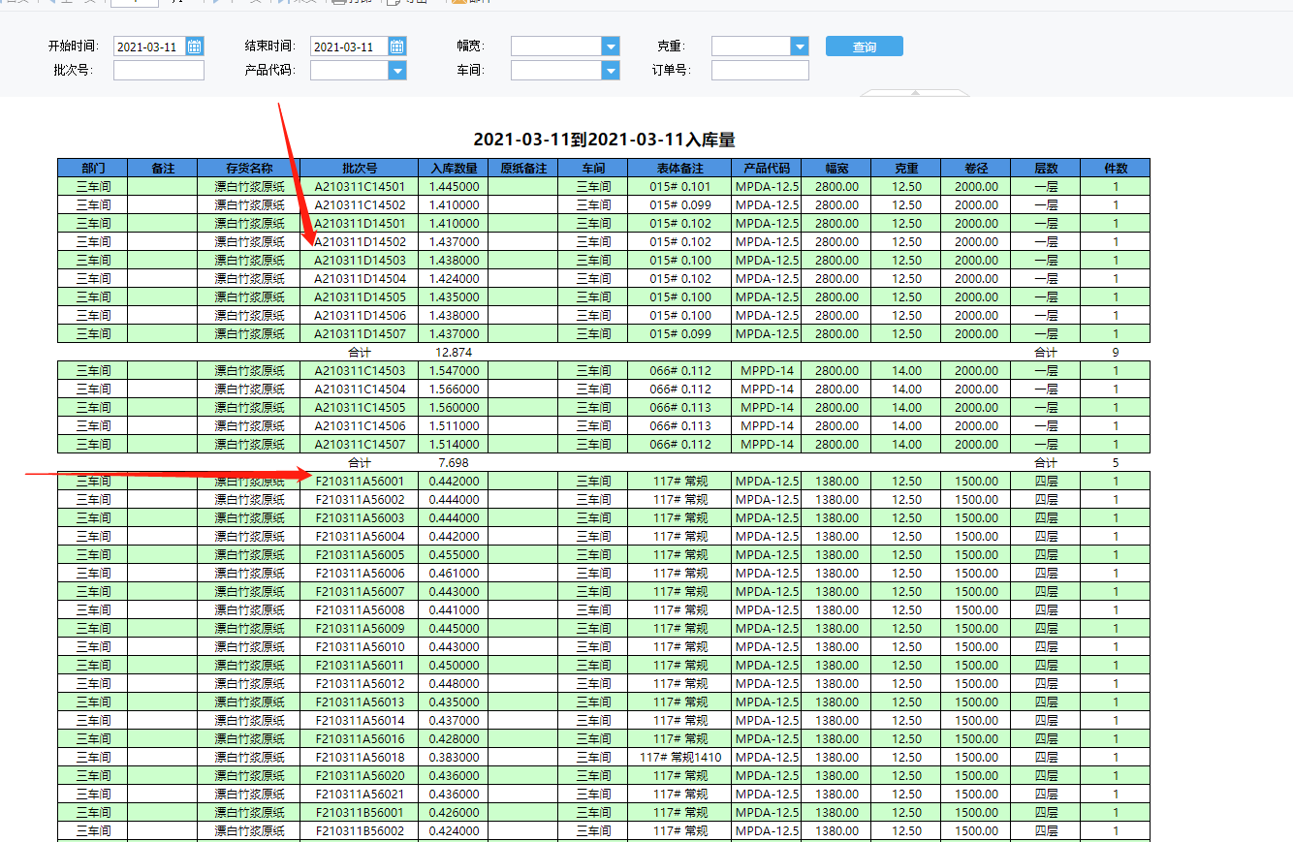Select batch cell A210311D14504
Image resolution: width=1293 pixels, height=842 pixels.
click(360, 278)
